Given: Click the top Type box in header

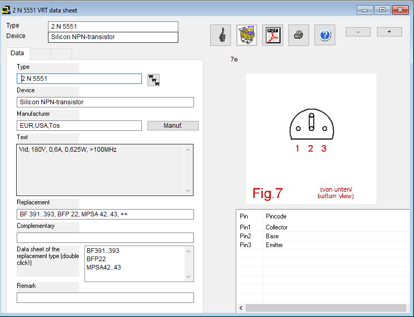Looking at the screenshot, I should point(113,27).
